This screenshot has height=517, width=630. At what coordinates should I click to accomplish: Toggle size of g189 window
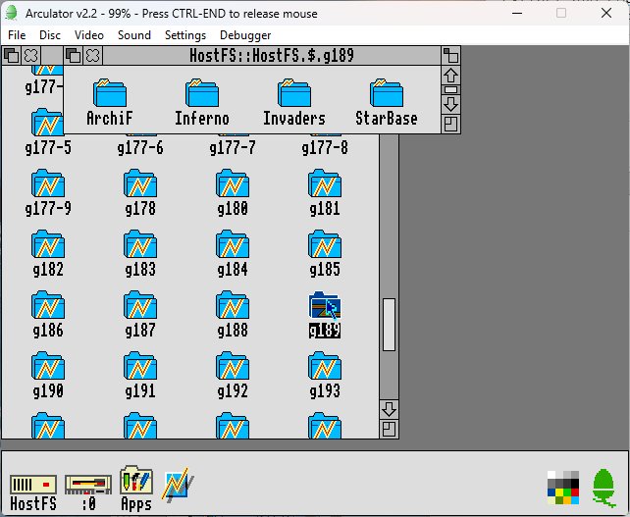(x=450, y=55)
